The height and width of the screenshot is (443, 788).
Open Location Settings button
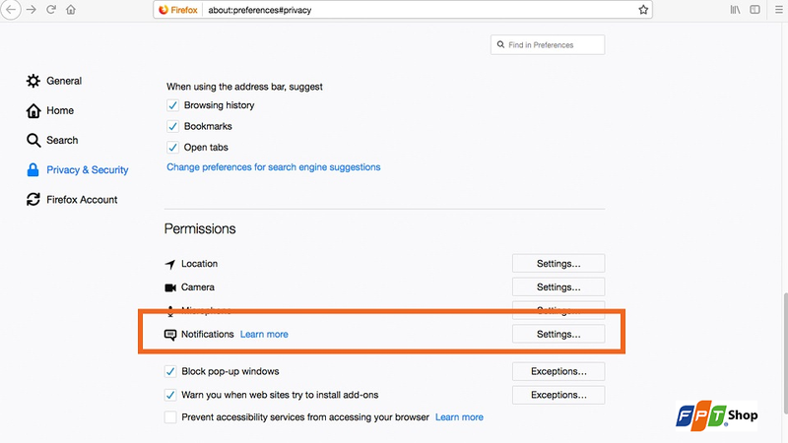point(558,264)
